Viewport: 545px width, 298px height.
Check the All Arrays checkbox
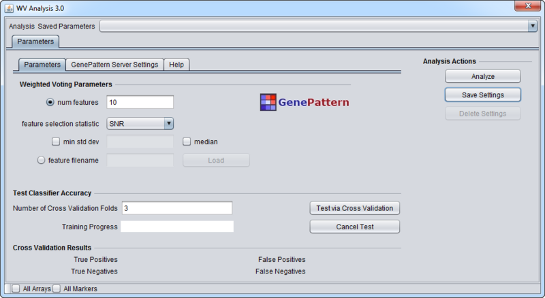pos(16,288)
